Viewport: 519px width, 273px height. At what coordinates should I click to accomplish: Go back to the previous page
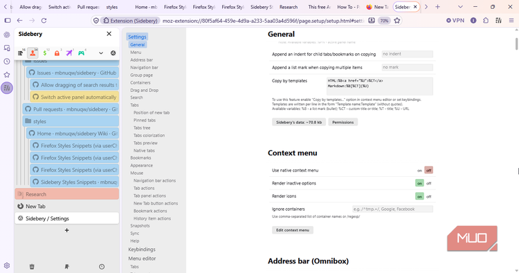point(20,21)
